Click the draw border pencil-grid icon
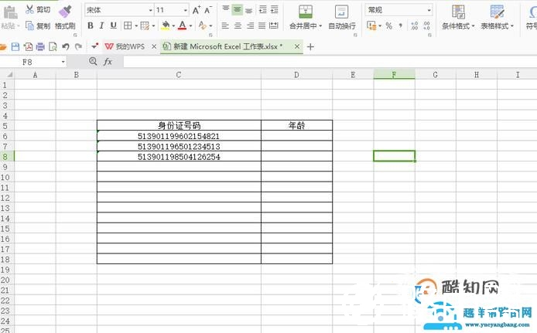537x333 pixels. tap(145, 25)
